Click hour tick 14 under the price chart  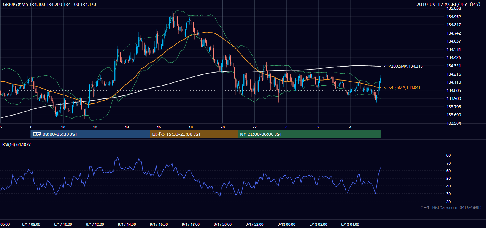click(127, 127)
